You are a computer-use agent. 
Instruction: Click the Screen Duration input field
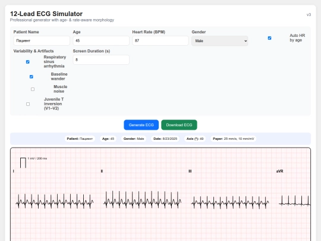pos(101,60)
